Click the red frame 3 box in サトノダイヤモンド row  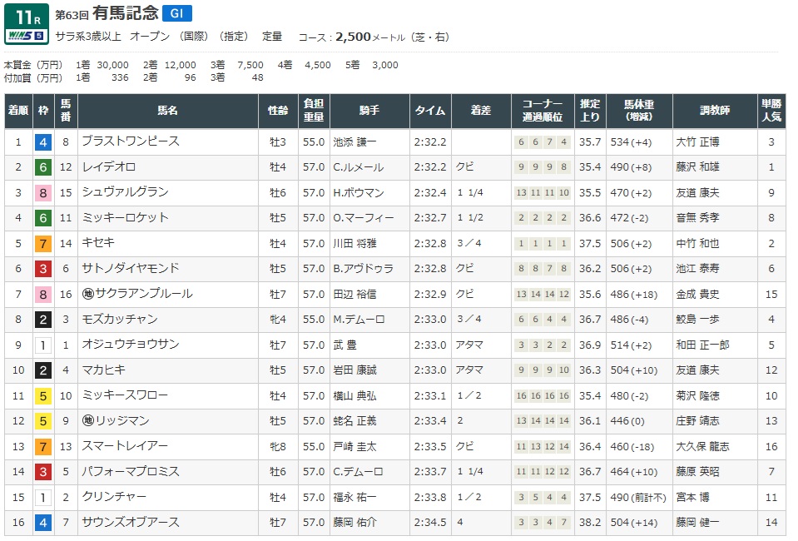[42, 269]
